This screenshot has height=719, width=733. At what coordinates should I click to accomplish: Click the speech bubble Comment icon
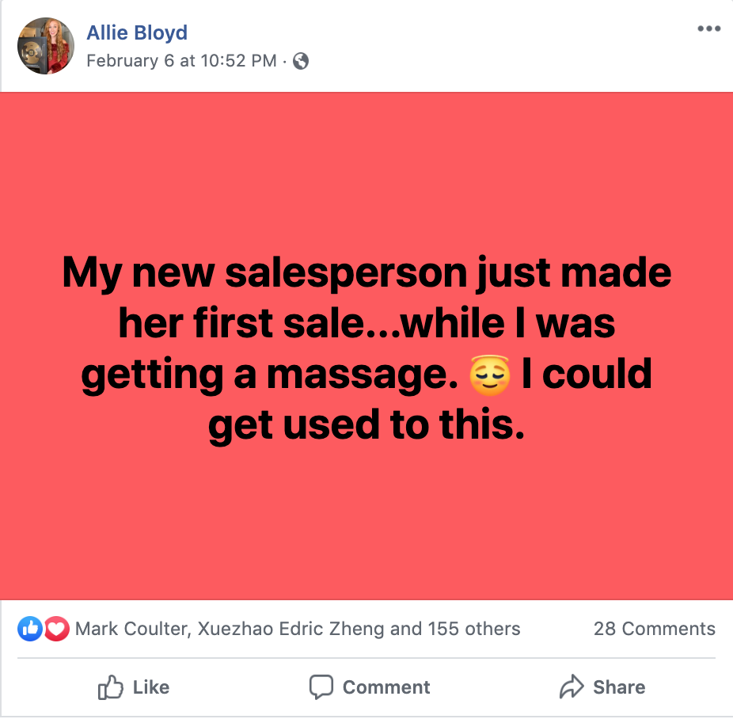coord(321,687)
